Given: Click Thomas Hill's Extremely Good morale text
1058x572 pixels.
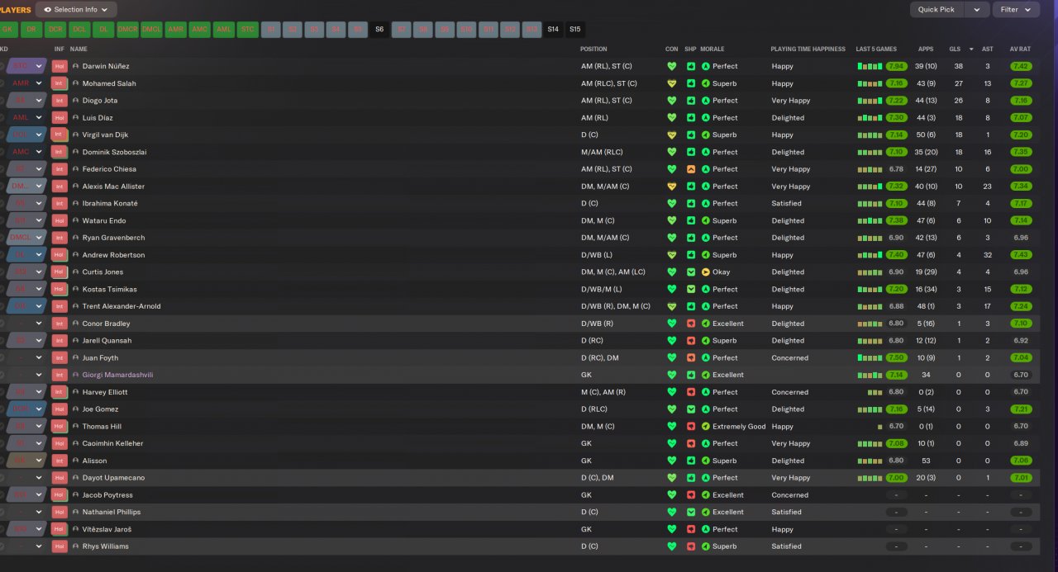Looking at the screenshot, I should coord(739,427).
